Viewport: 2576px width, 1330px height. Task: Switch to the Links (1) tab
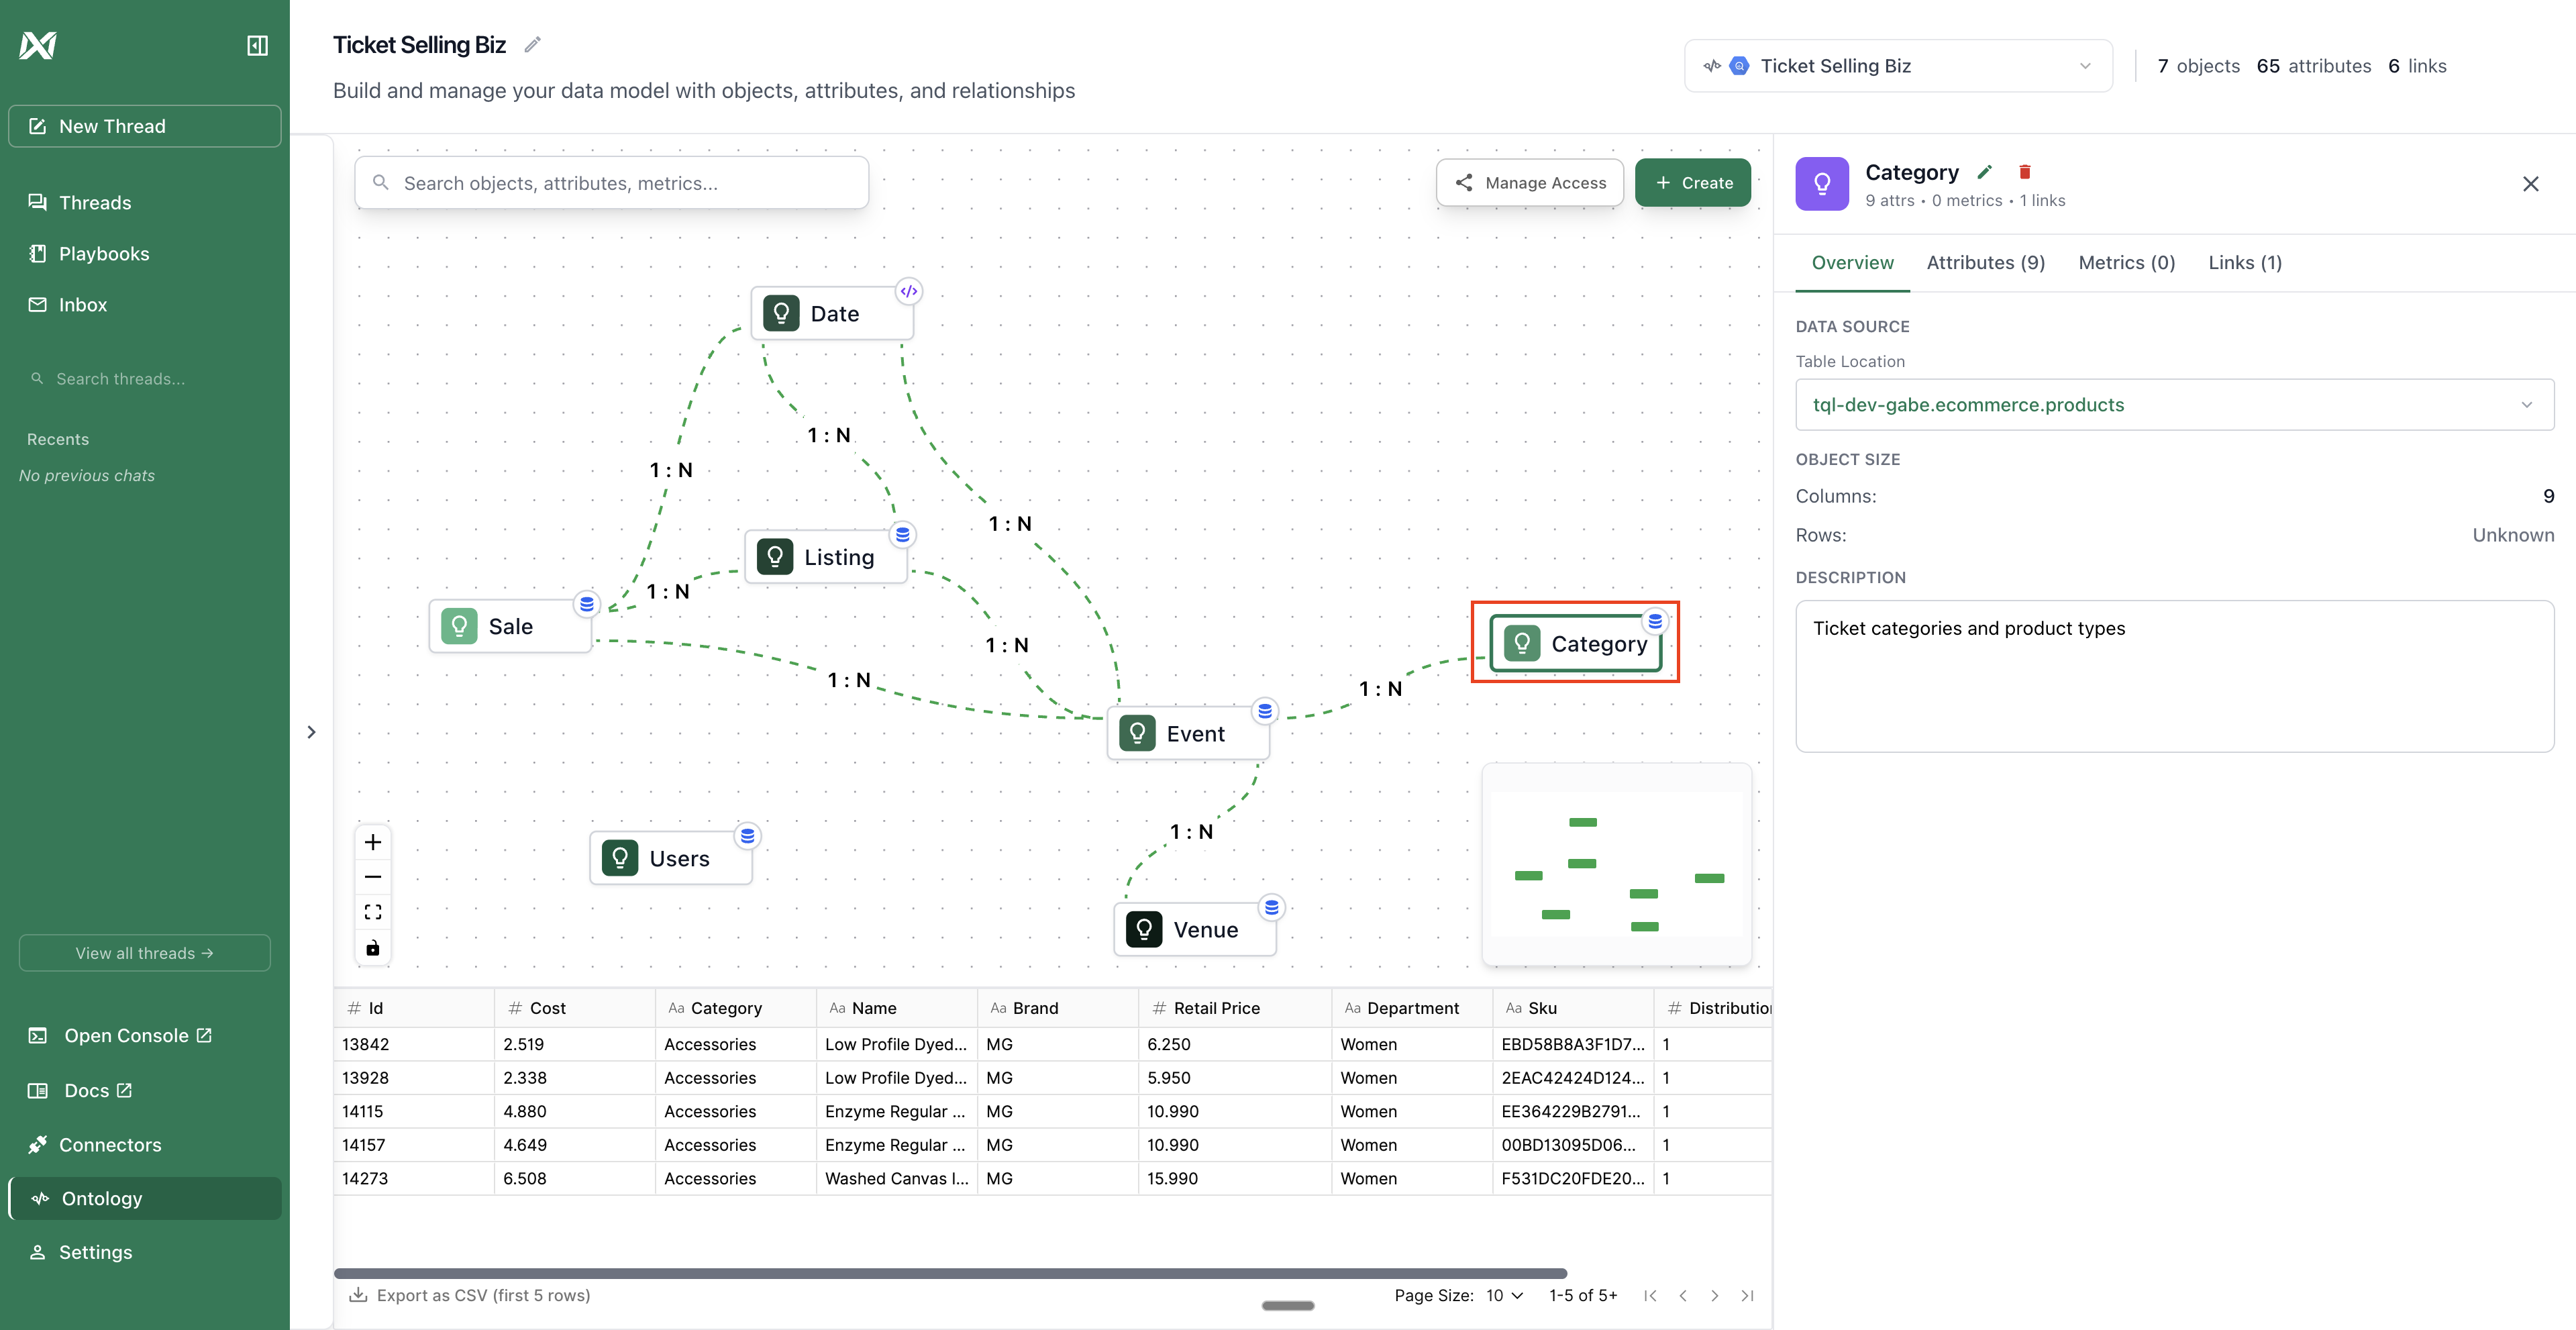[x=2244, y=263]
